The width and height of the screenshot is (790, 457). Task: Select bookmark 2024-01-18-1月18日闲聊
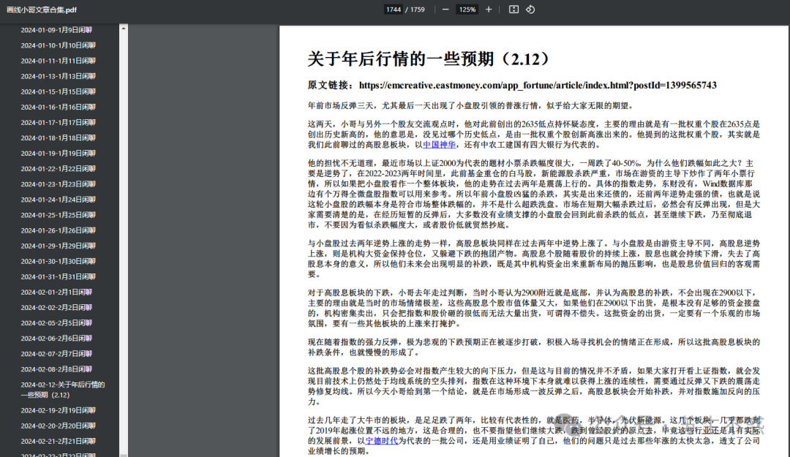tap(59, 138)
